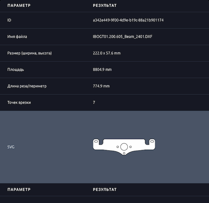Image resolution: width=209 pixels, height=203 pixels.
Task: Click the size value 222.0 x 57.6 mm
Action: [x=106, y=53]
